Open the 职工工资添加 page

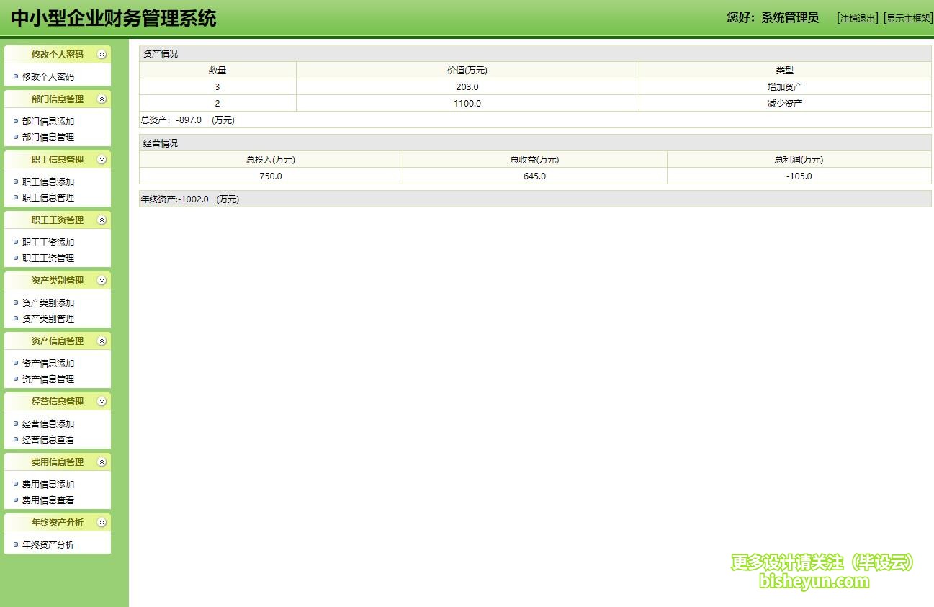pyautogui.click(x=48, y=243)
